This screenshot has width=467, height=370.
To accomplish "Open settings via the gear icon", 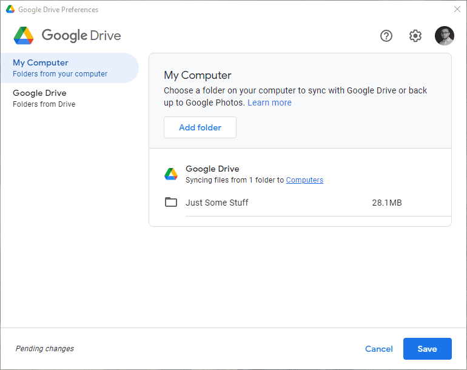I will pyautogui.click(x=415, y=36).
